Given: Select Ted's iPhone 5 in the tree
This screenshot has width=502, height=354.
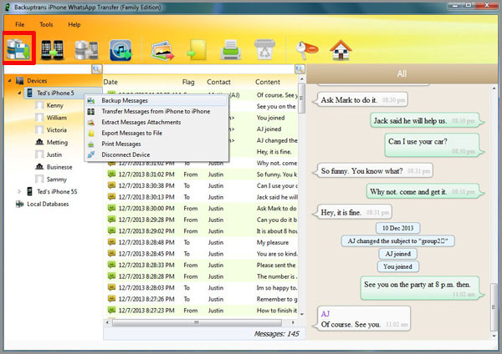Looking at the screenshot, I should [55, 93].
